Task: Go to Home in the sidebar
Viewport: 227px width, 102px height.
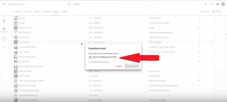Action: (x=4, y=21)
